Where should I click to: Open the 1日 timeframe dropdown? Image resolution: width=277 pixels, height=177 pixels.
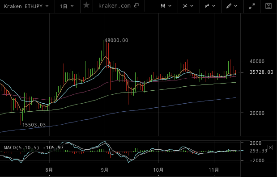(x=67, y=6)
